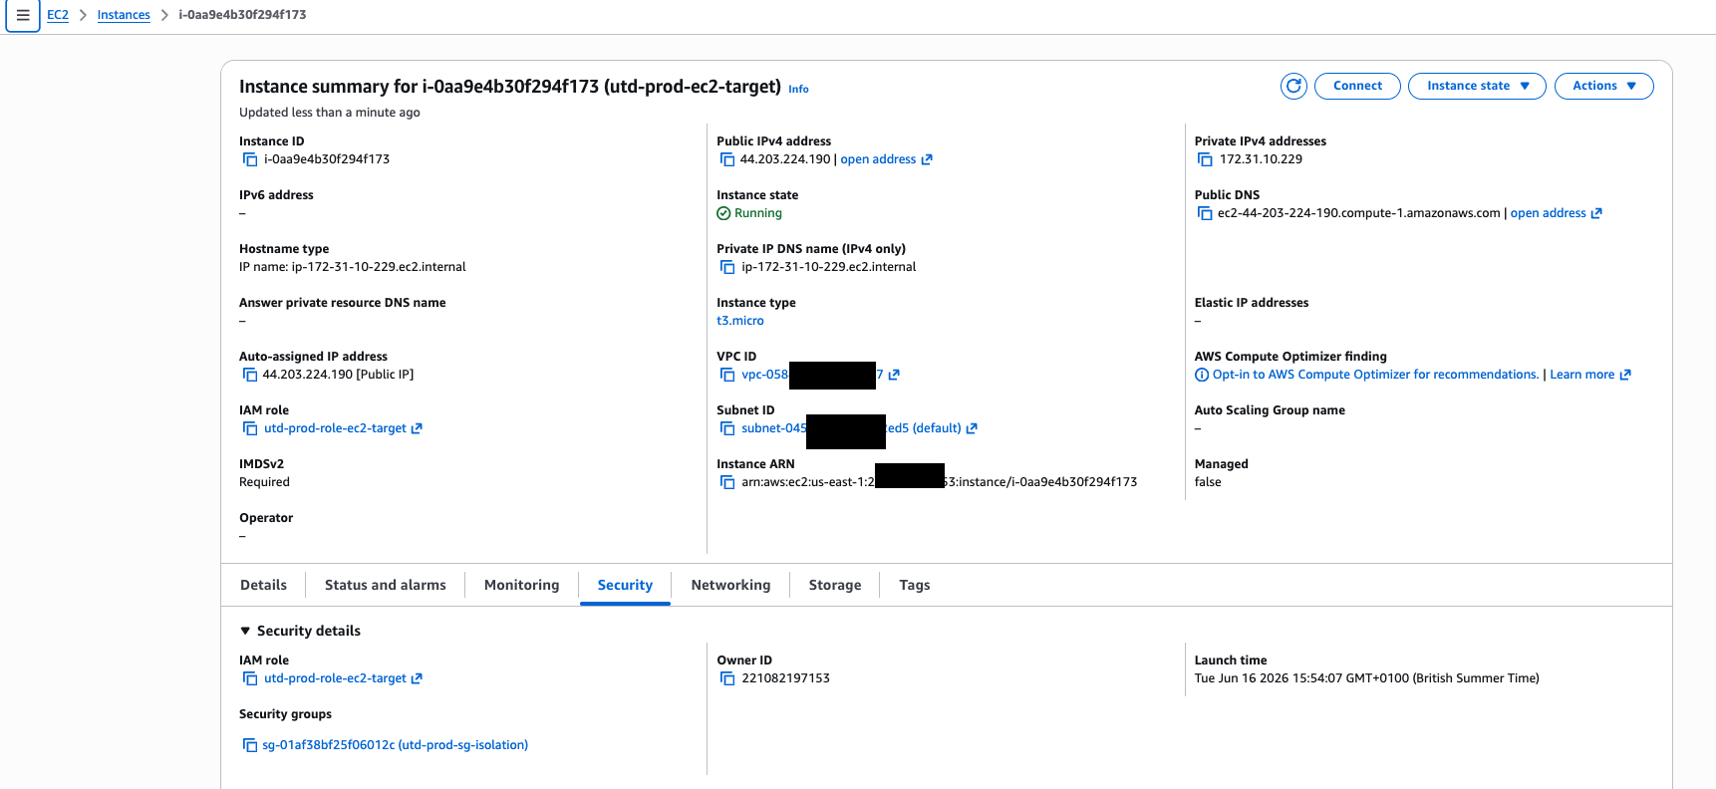Open the Actions dropdown
This screenshot has height=789, width=1716.
click(x=1603, y=86)
